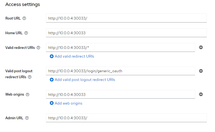Add valid post logout redirect URIs

pyautogui.click(x=82, y=80)
